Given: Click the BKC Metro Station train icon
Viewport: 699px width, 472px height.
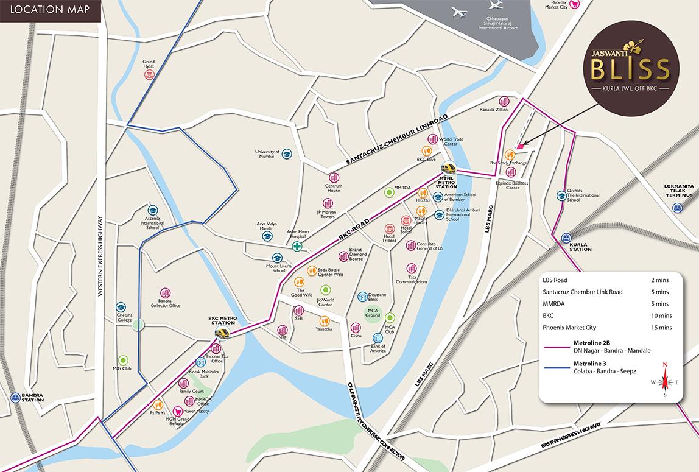Looking at the screenshot, I should [222, 333].
